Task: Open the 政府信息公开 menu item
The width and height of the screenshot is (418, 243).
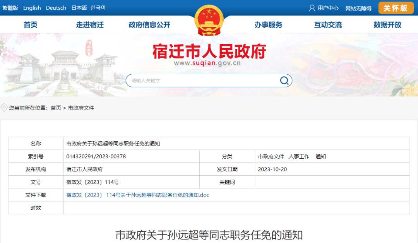Action: click(149, 25)
